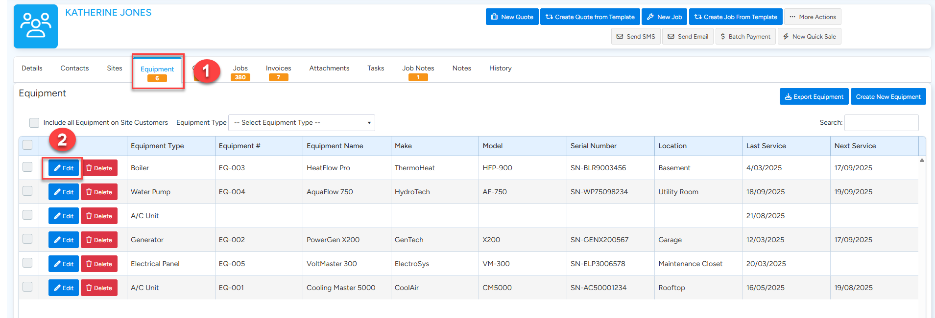Enable Include all Equipment on Site Customers
Image resolution: width=935 pixels, height=318 pixels.
coord(34,123)
